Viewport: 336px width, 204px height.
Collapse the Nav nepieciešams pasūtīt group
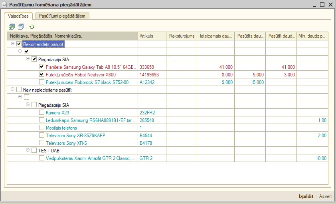pos(13,90)
